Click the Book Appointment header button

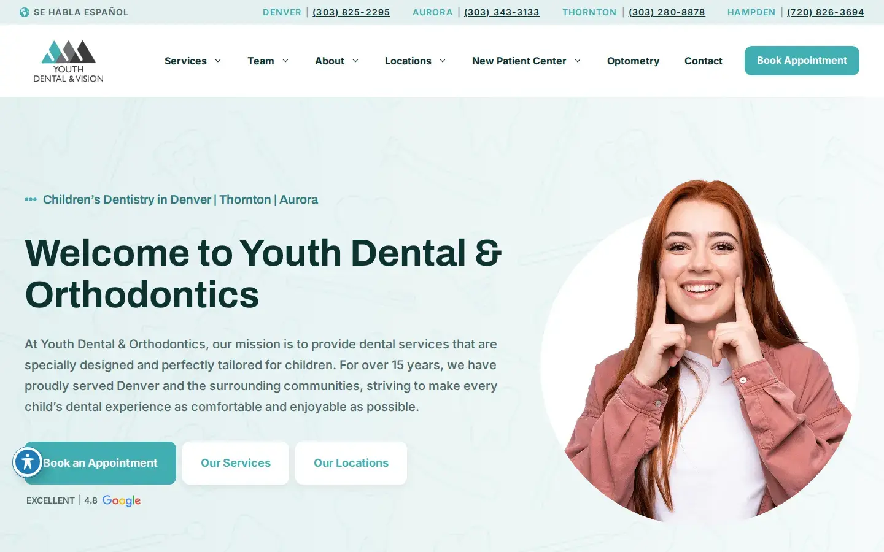802,61
